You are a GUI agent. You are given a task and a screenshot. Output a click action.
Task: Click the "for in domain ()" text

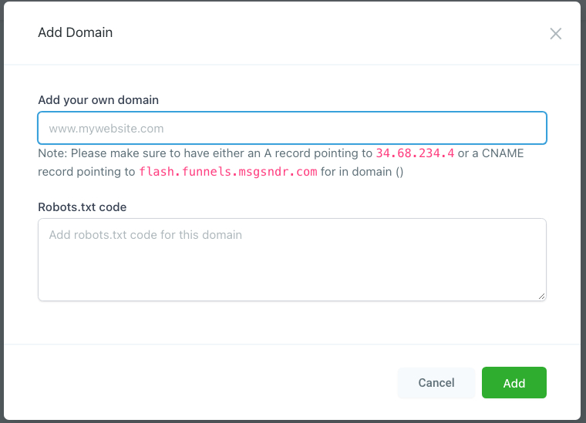(x=362, y=172)
